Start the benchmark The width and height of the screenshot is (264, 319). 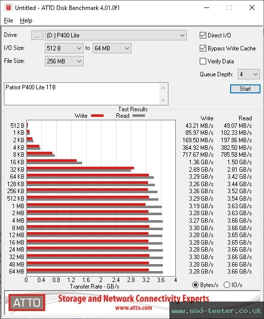245,89
